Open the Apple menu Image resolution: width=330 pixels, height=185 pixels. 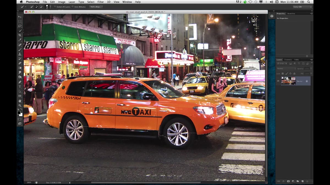(x=21, y=2)
